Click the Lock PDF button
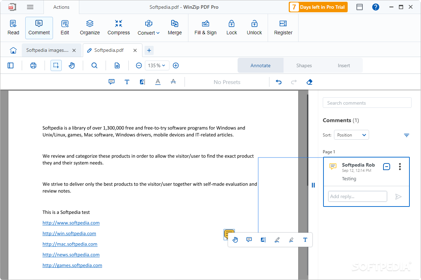 (232, 28)
